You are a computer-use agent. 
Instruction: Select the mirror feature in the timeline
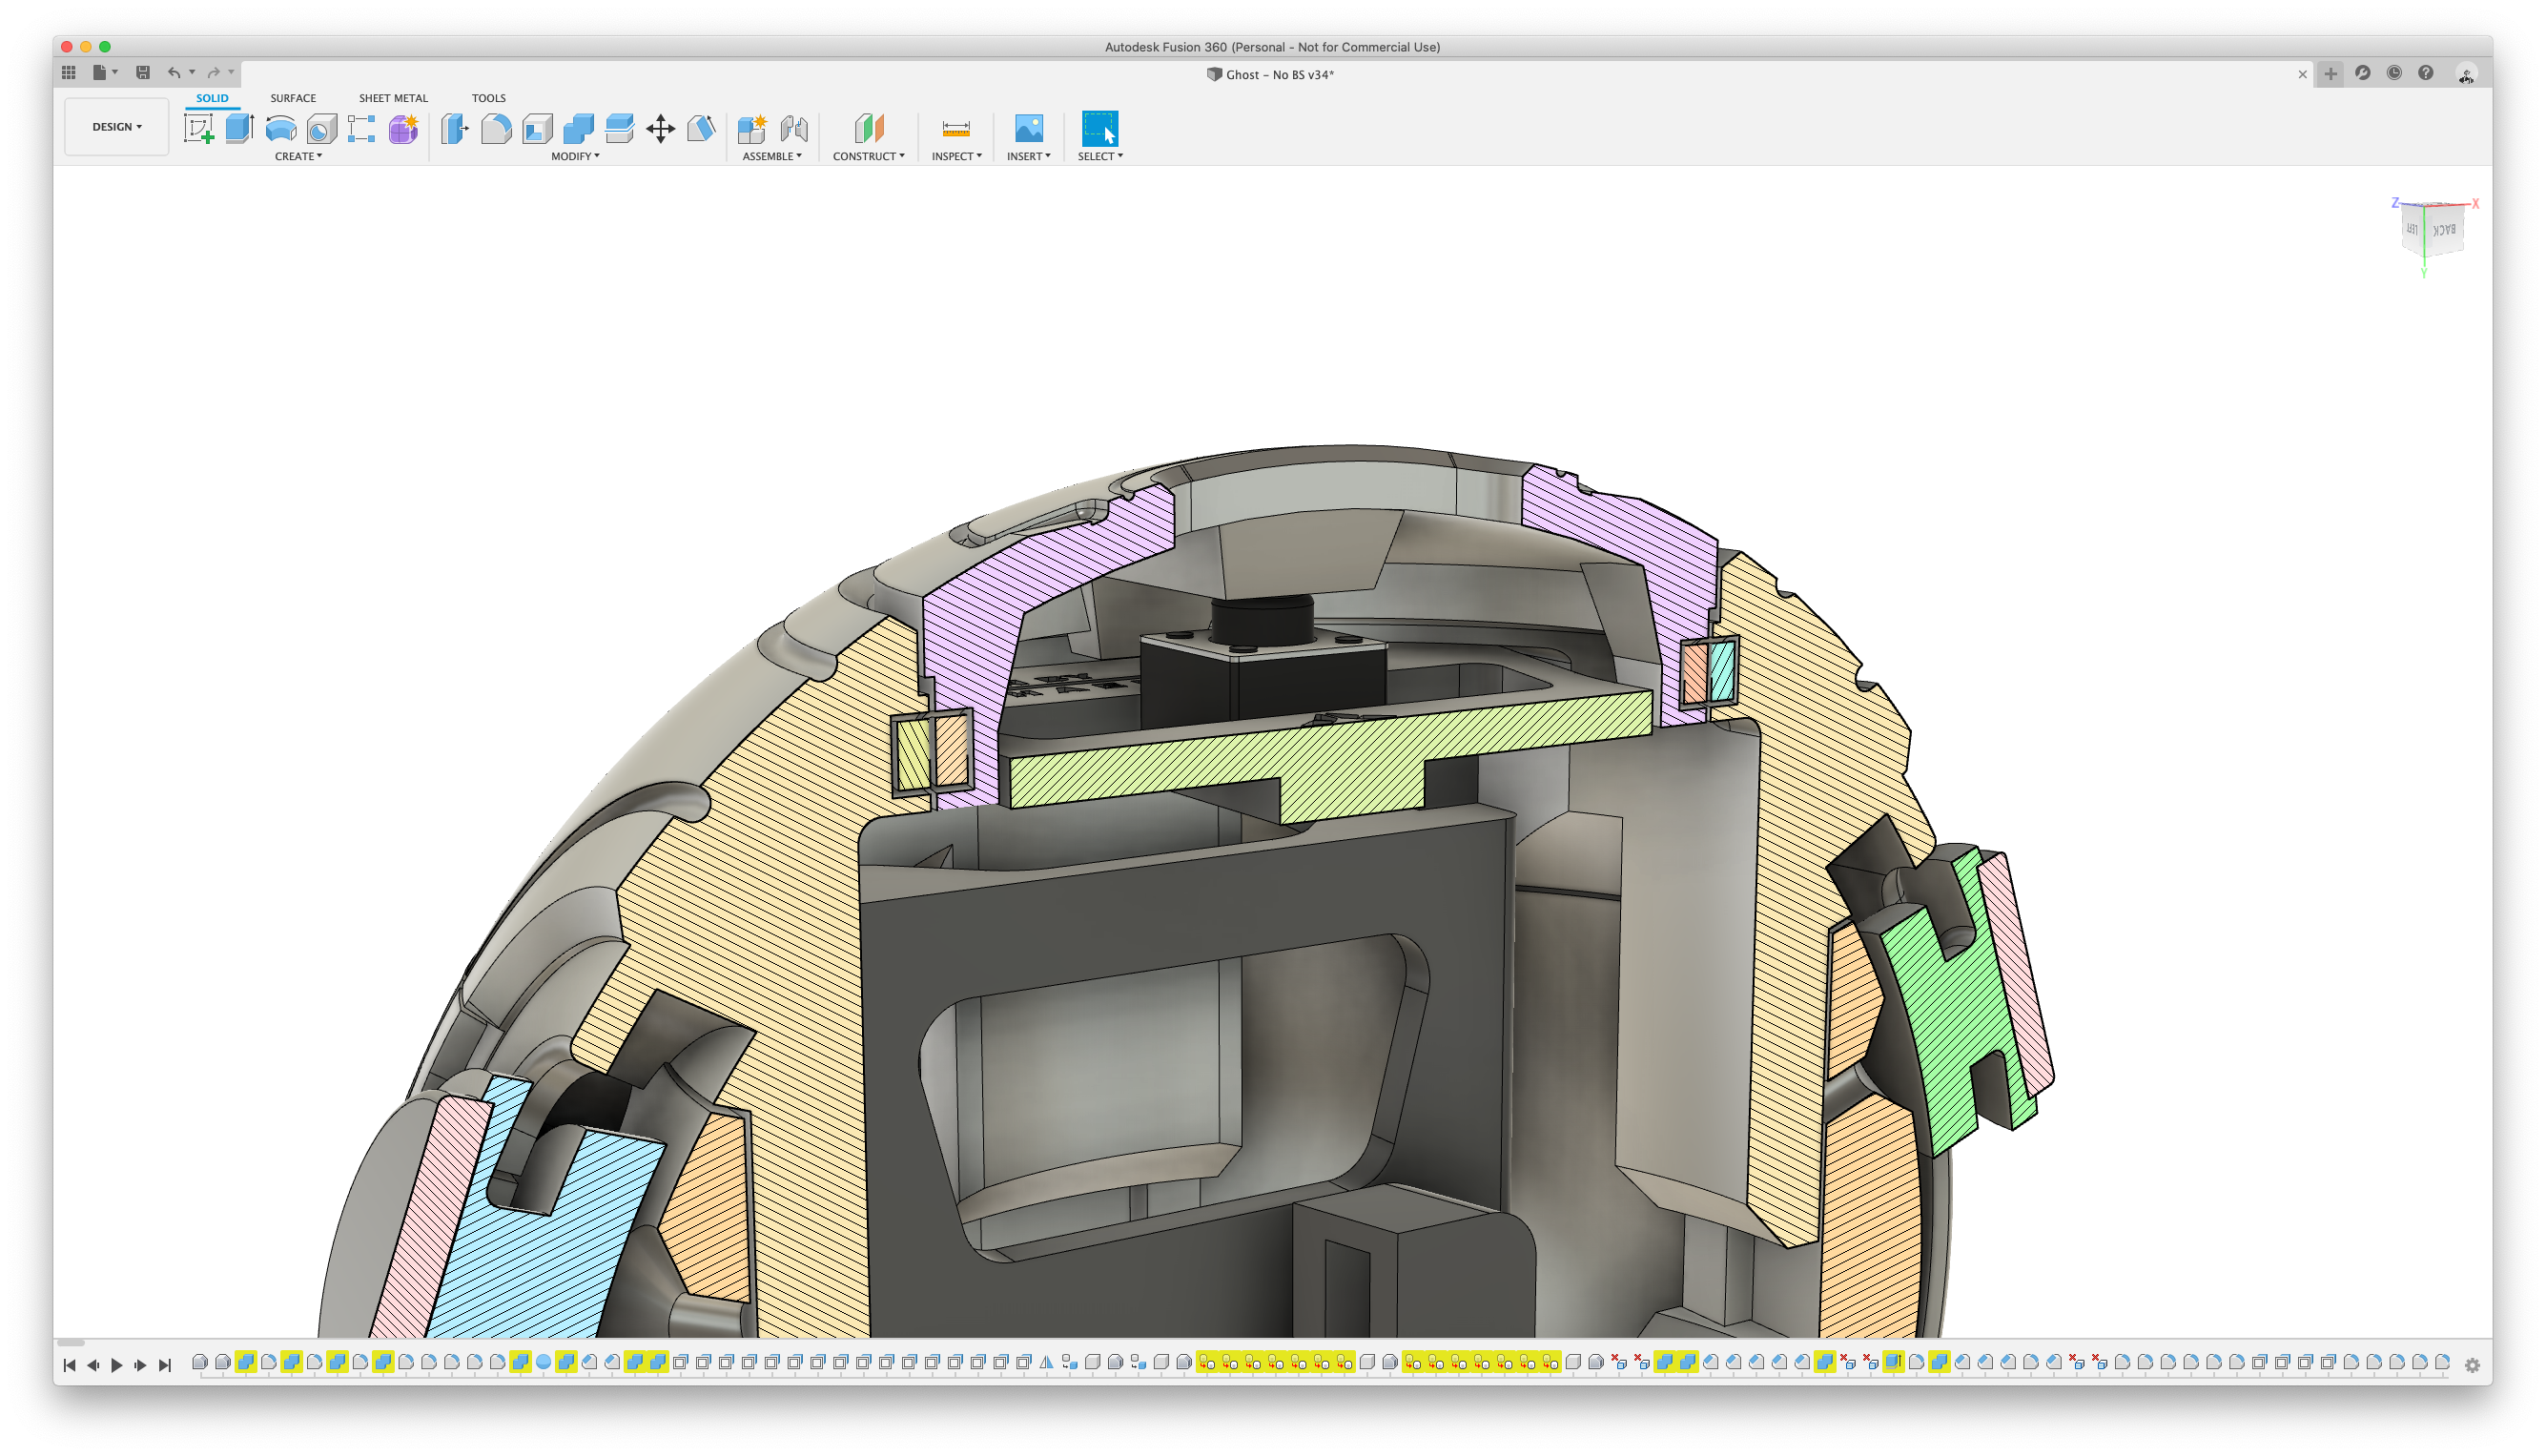1046,1362
